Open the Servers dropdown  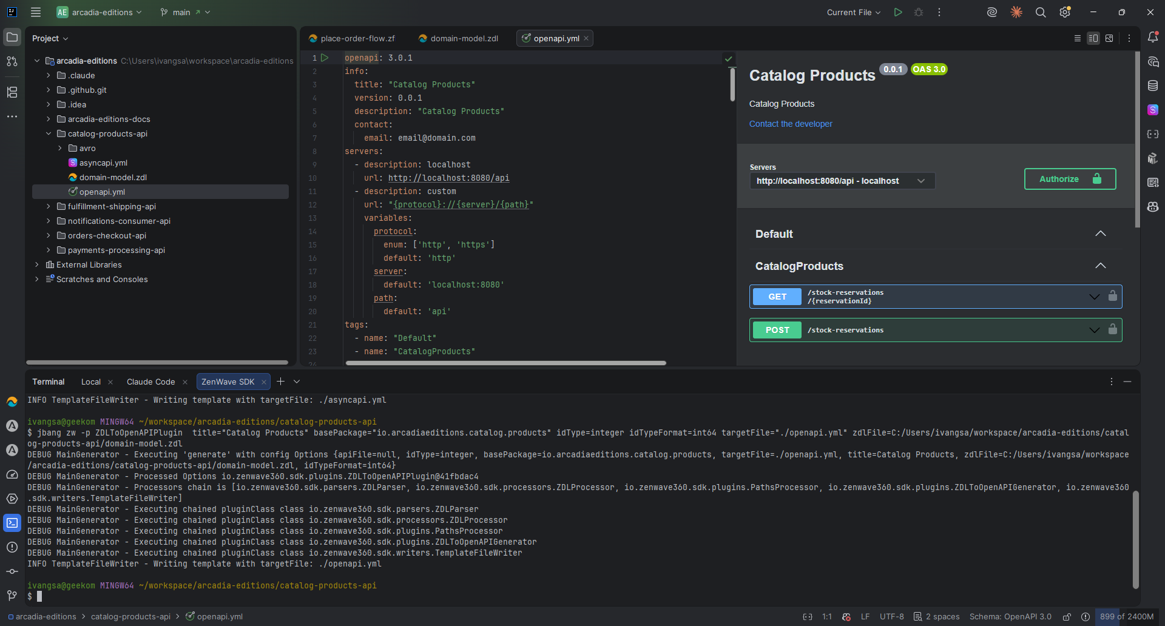[x=842, y=181]
